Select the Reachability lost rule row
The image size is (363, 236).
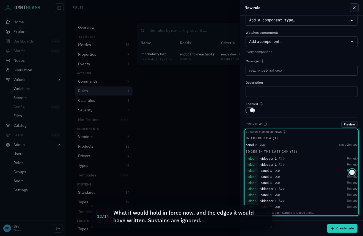point(188,57)
